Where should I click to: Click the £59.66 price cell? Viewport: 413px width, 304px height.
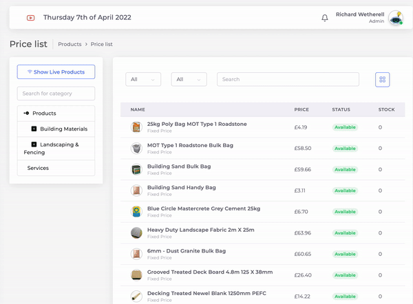303,169
